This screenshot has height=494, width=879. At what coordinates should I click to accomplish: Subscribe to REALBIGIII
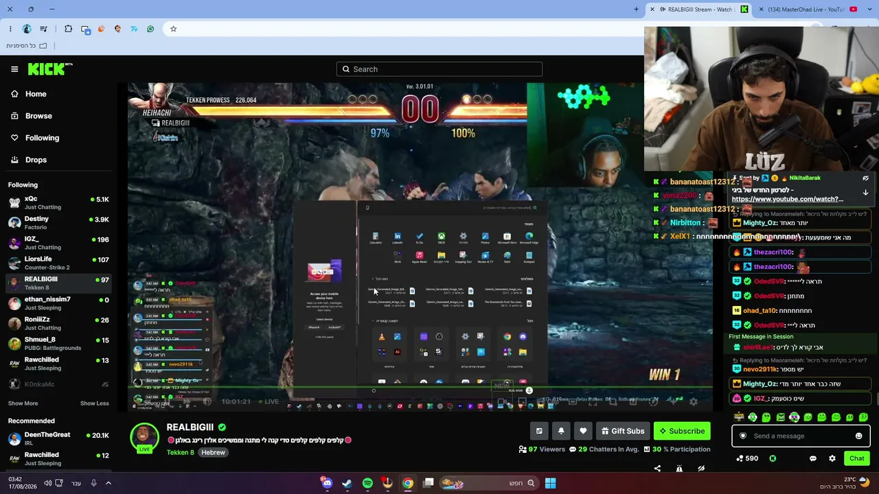[682, 431]
